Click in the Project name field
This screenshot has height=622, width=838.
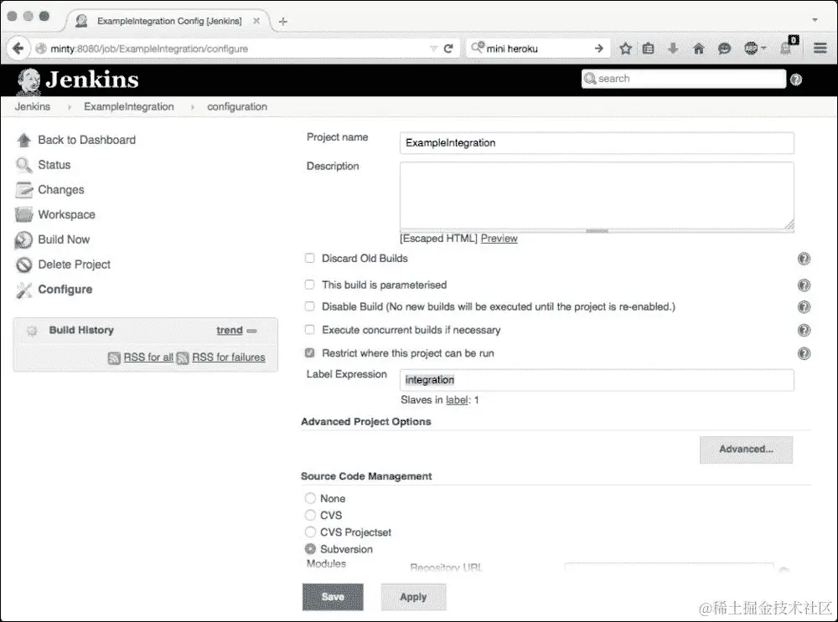point(597,143)
